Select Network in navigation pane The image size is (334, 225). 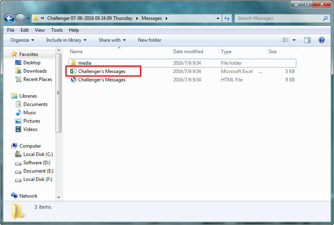pyautogui.click(x=28, y=196)
